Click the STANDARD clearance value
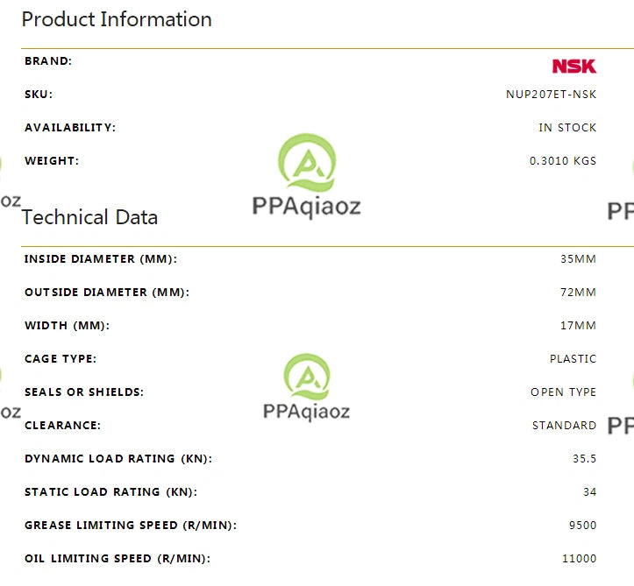The image size is (634, 586). pos(565,425)
